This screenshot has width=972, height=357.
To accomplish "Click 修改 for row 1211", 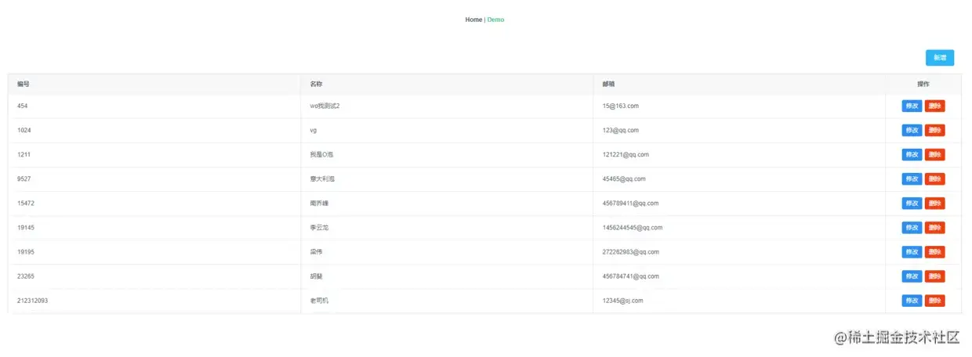I will [x=912, y=154].
